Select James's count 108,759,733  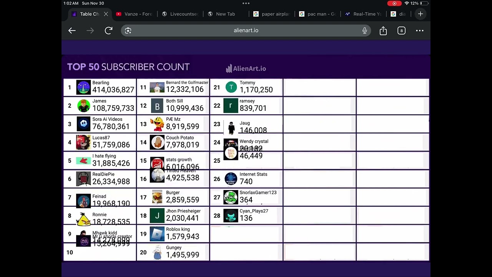[113, 108]
